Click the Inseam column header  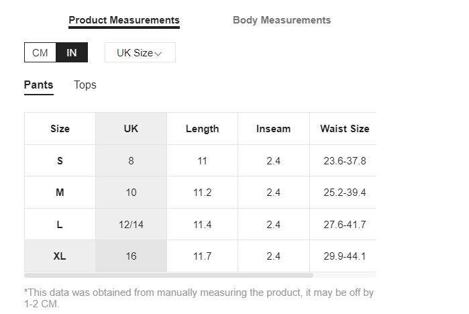point(273,129)
